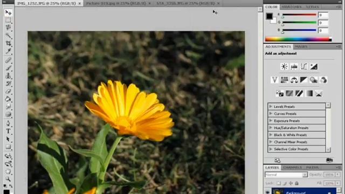Image resolution: width=345 pixels, height=194 pixels.
Task: Add a Brightness/Contrast adjustment
Action: click(284, 66)
